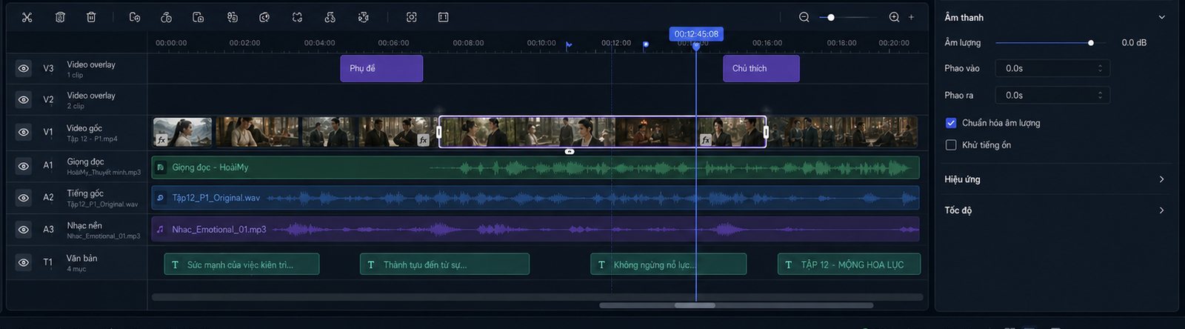The width and height of the screenshot is (1185, 329).
Task: Click the small plus icon after zoom
Action: [912, 17]
